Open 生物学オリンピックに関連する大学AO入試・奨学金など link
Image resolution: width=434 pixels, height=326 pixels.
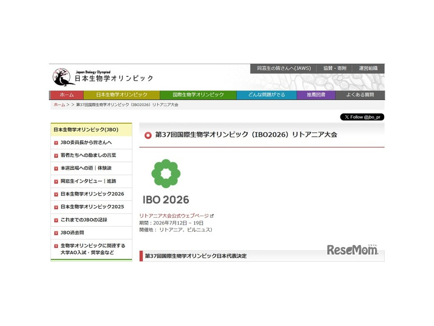[x=92, y=249]
